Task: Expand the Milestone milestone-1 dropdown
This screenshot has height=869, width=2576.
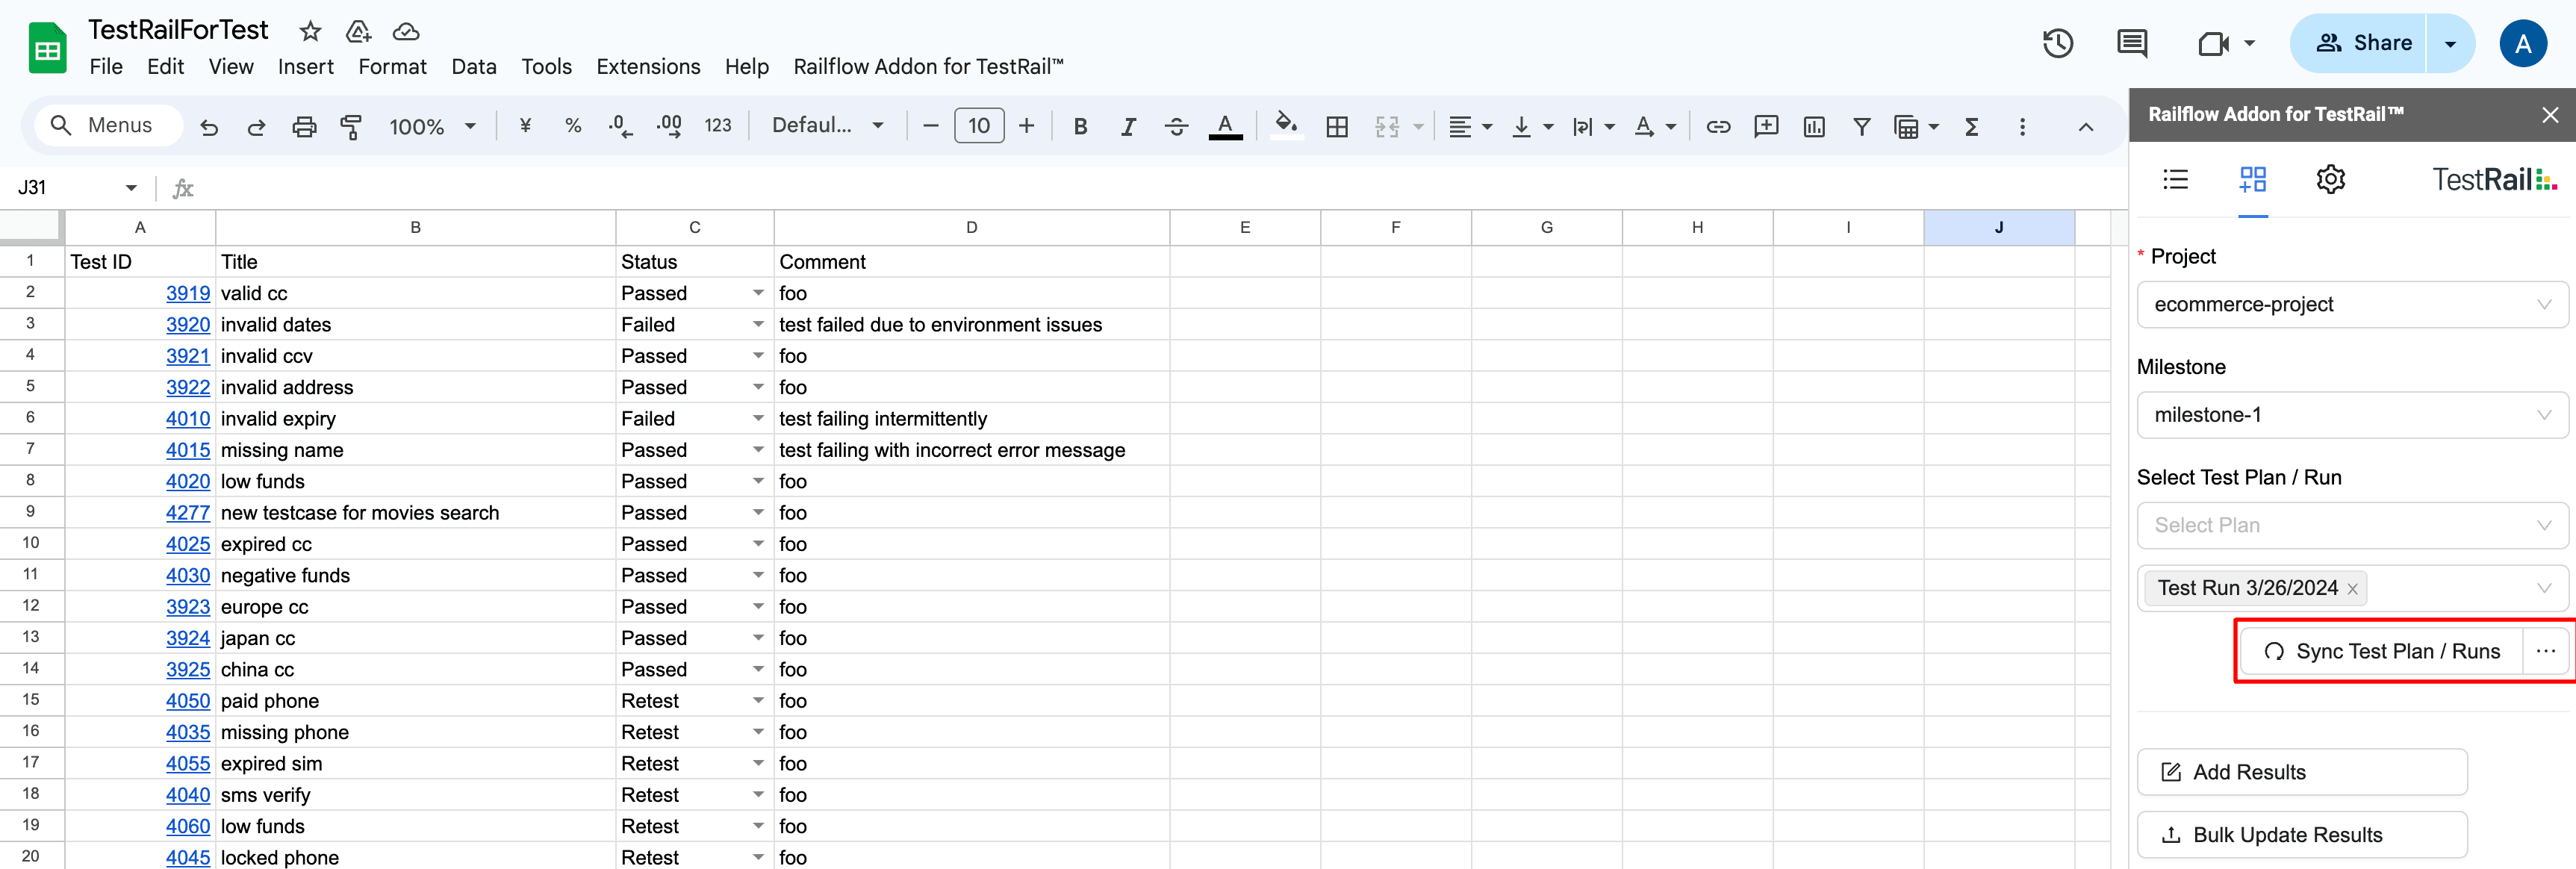Action: 2352,415
